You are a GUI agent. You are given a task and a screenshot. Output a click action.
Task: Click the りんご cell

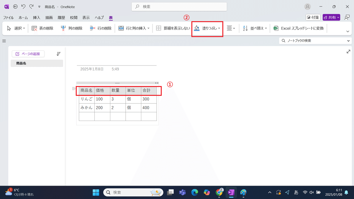click(87, 99)
